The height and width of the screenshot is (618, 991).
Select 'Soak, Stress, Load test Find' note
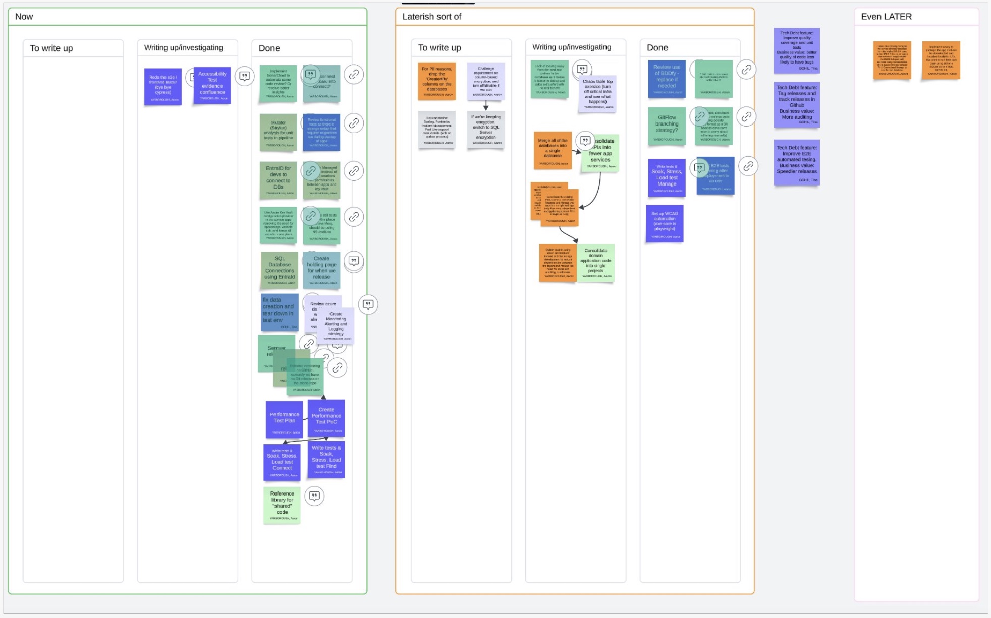pyautogui.click(x=326, y=460)
